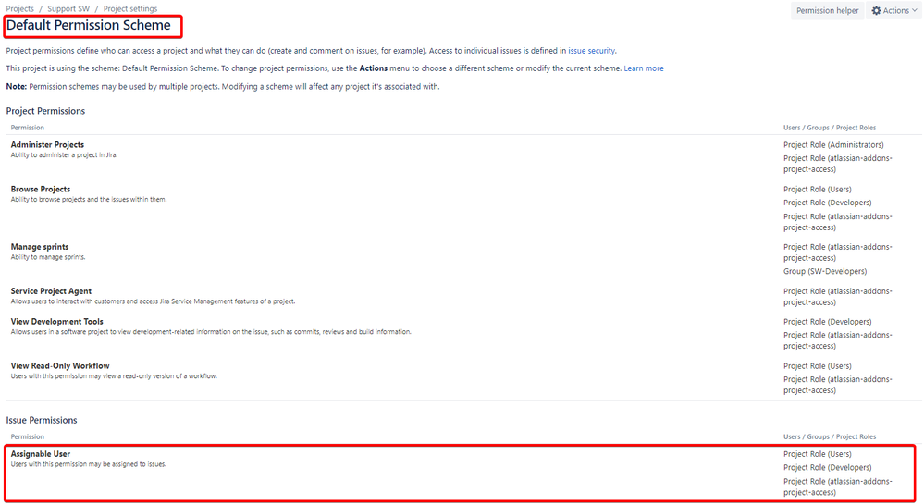
Task: Navigate to Project settings breadcrumb
Action: coord(130,9)
